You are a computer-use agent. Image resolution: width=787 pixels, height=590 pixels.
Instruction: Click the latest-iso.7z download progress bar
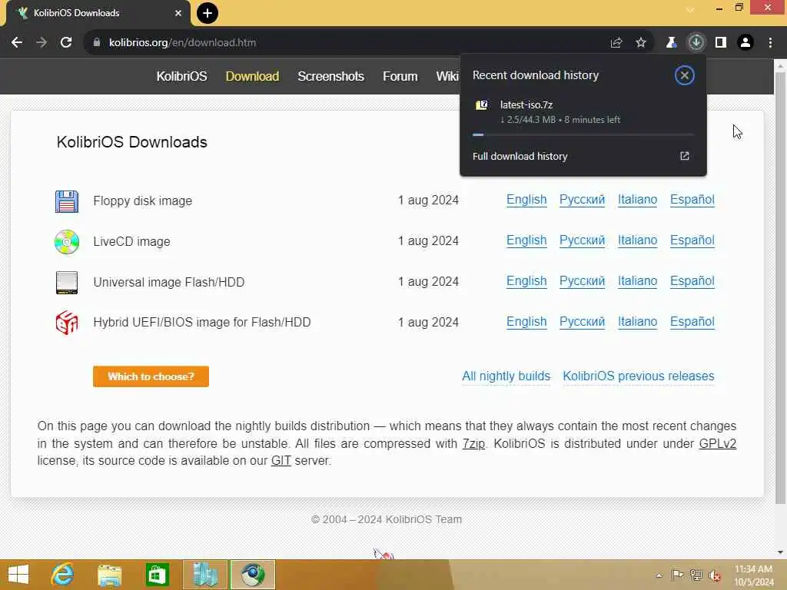[x=583, y=134]
